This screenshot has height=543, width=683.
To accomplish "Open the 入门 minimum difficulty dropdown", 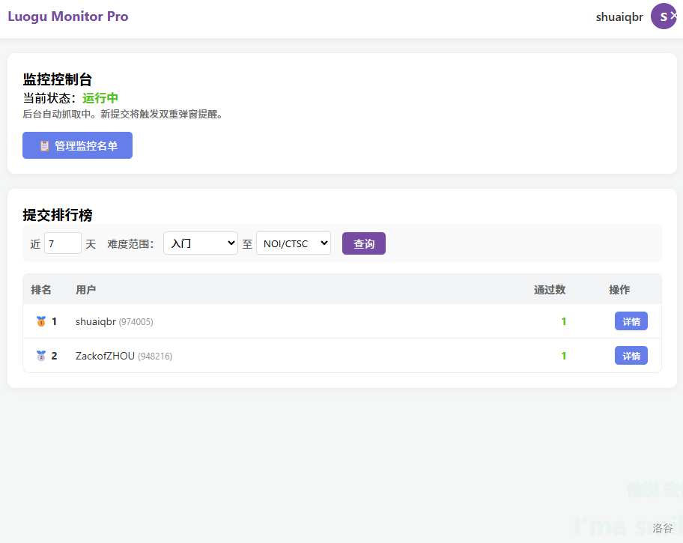I will pos(200,243).
